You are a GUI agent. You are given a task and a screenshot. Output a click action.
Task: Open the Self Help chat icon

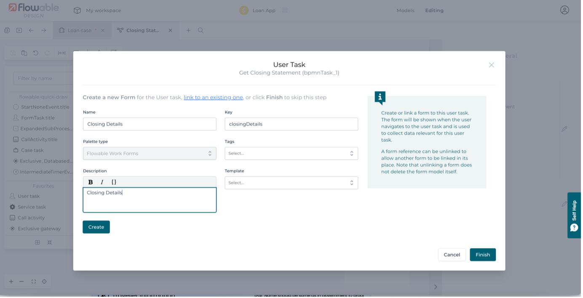click(574, 227)
